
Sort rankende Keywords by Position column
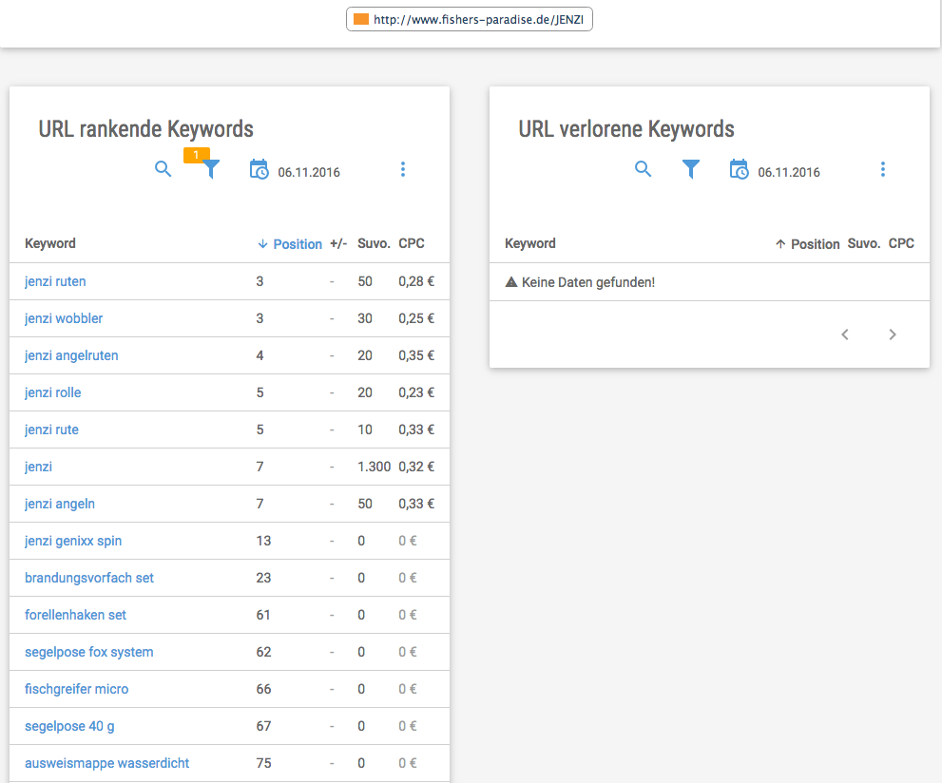[290, 244]
